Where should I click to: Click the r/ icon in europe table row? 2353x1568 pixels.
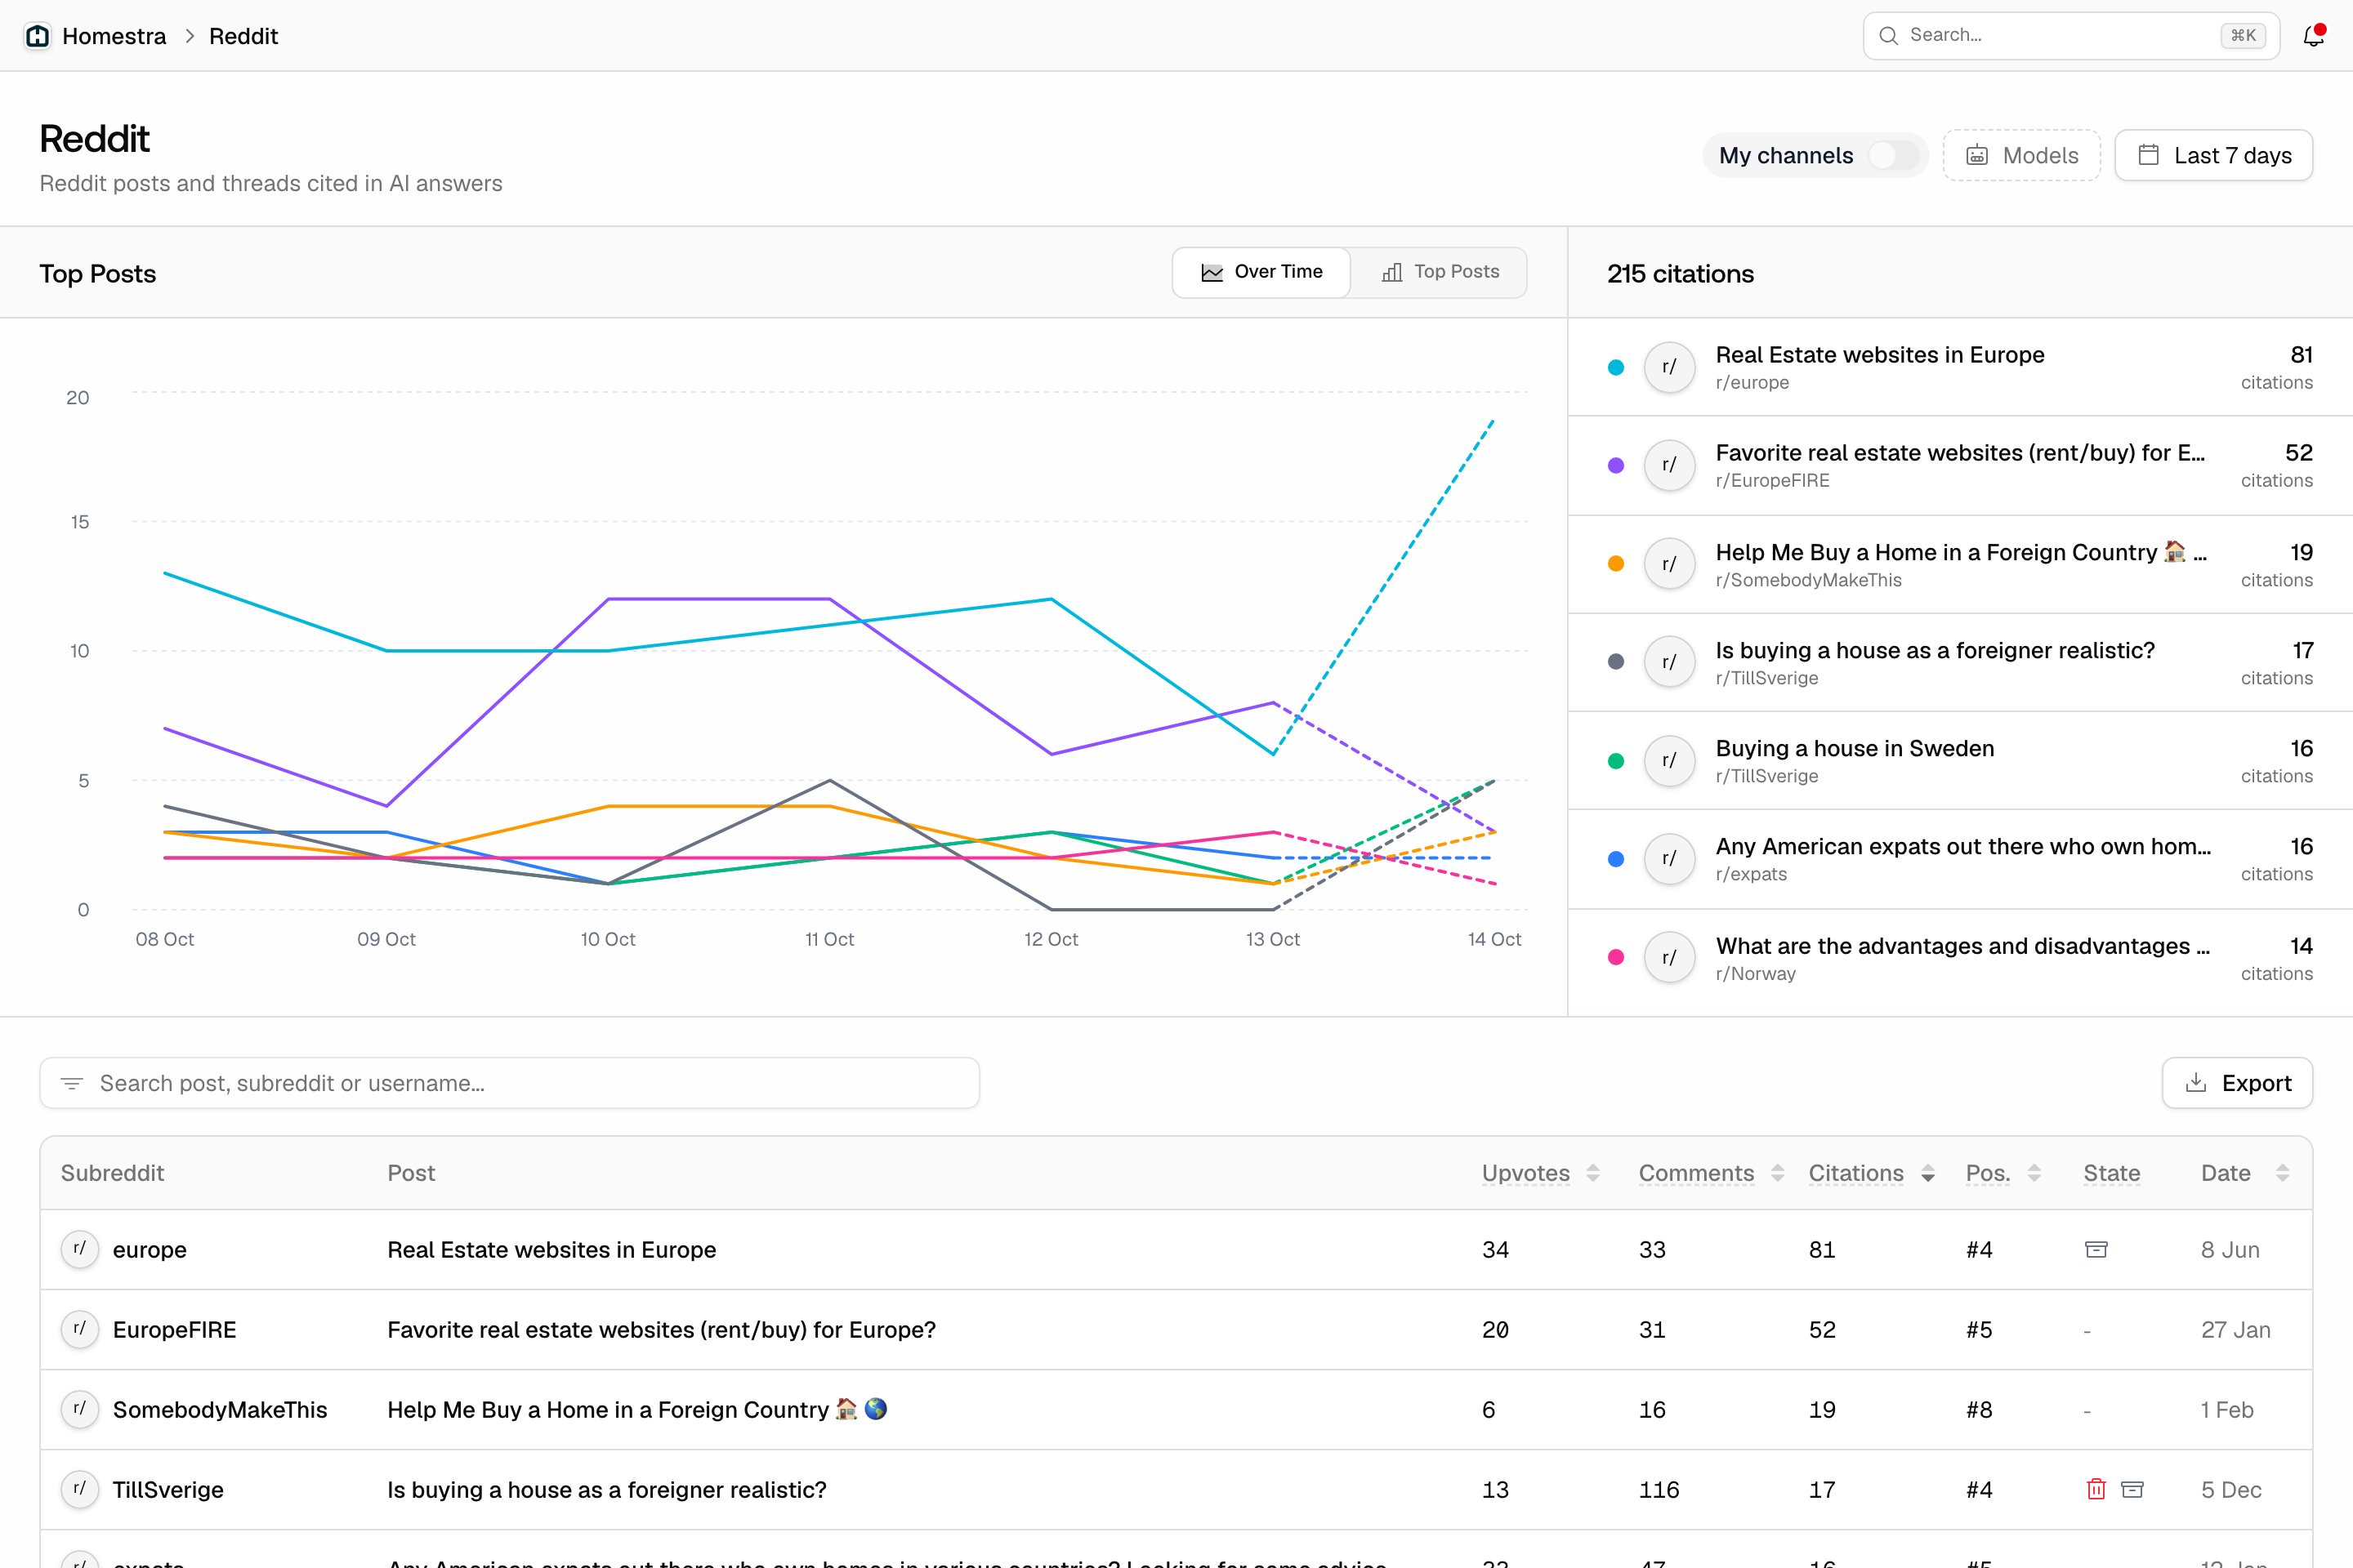click(x=80, y=1249)
